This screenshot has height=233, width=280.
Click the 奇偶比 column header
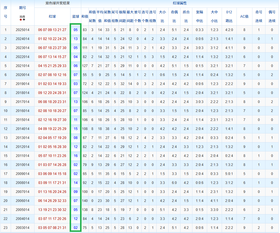174,17
